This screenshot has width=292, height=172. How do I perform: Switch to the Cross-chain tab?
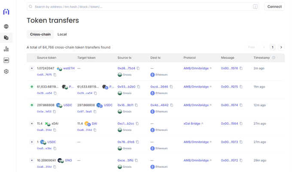click(40, 34)
